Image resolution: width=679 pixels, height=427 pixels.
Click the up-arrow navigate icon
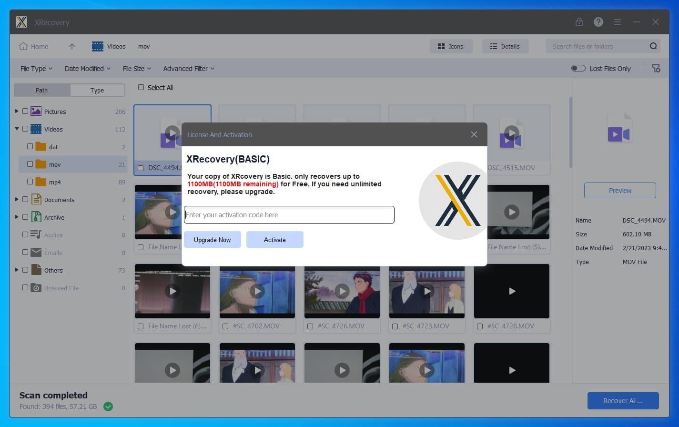(x=72, y=46)
